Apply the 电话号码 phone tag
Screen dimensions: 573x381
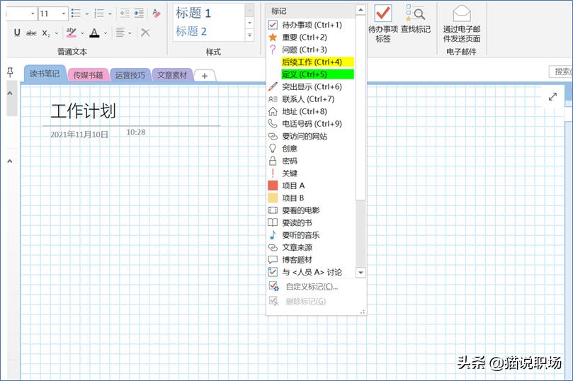click(311, 124)
